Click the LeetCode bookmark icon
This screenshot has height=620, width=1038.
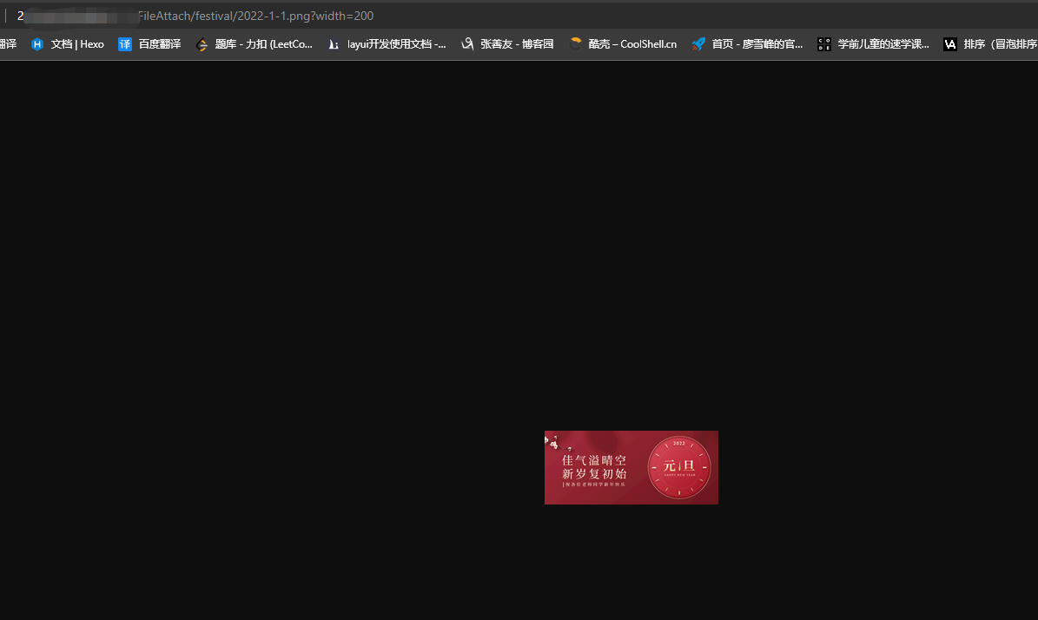tap(202, 44)
